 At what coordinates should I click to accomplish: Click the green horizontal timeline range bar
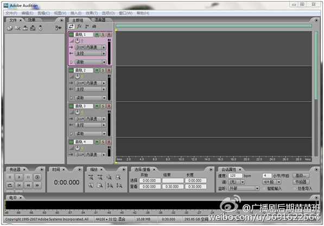pos(214,26)
